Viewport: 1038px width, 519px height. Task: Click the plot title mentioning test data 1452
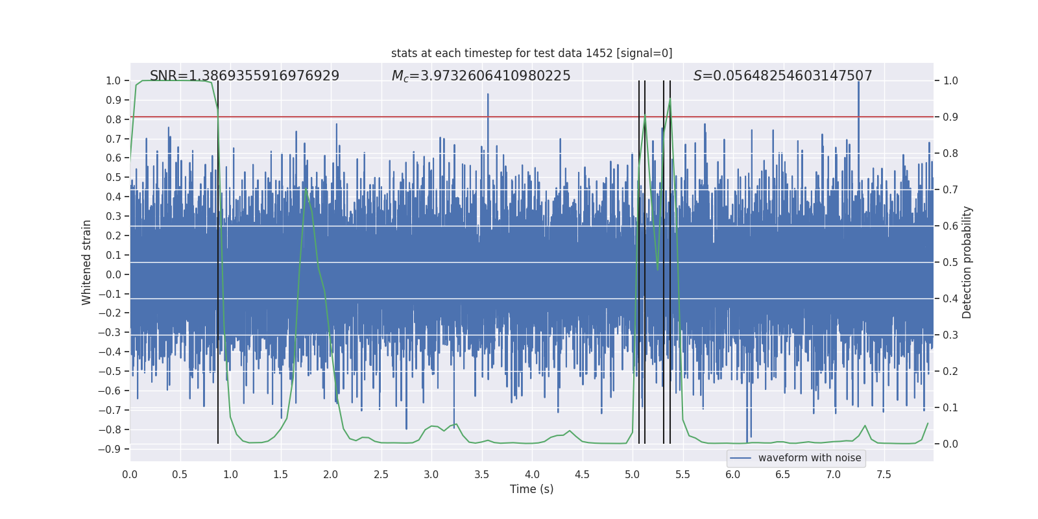click(531, 53)
